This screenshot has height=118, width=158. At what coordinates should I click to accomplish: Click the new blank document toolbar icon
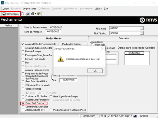tap(23, 14)
